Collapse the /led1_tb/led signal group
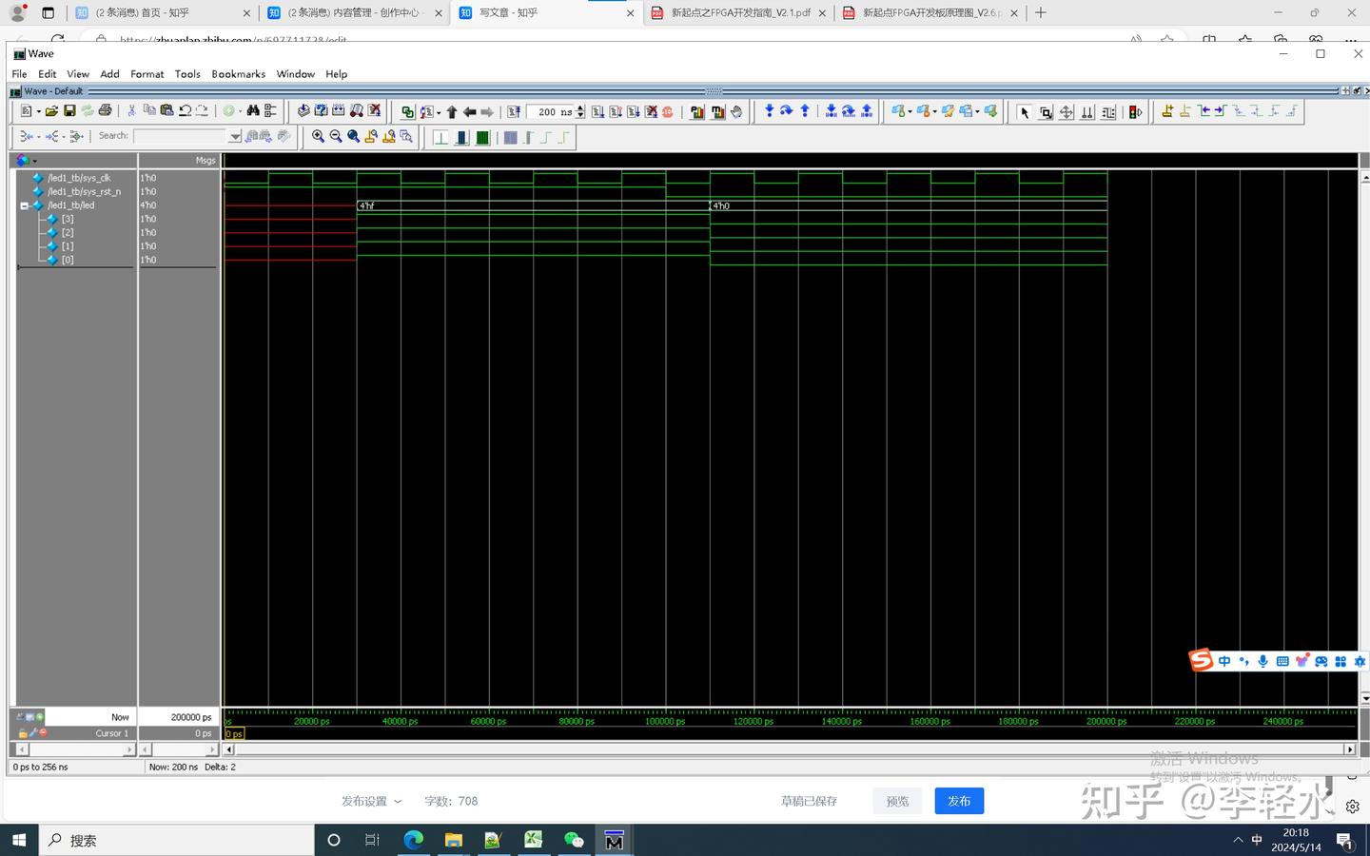Screen dimensions: 1370x856 [x=26, y=204]
